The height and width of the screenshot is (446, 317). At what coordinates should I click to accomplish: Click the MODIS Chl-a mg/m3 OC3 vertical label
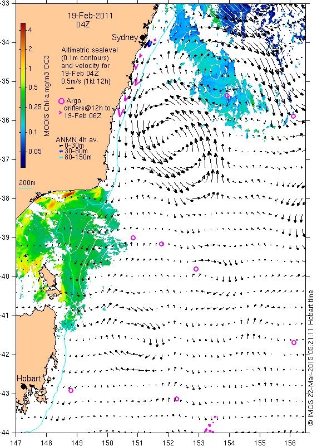tap(47, 96)
